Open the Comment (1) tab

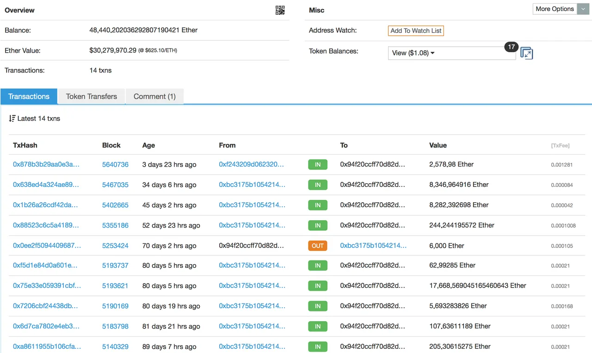point(154,96)
